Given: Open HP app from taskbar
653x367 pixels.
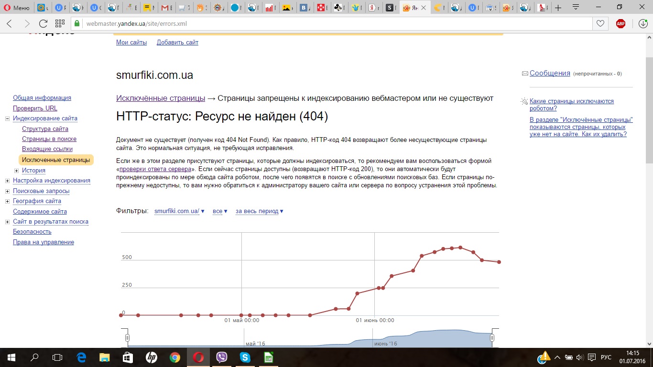Looking at the screenshot, I should (152, 357).
